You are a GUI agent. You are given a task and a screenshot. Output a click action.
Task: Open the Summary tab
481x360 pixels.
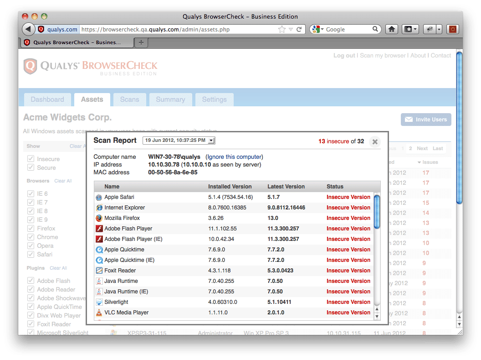(x=170, y=99)
